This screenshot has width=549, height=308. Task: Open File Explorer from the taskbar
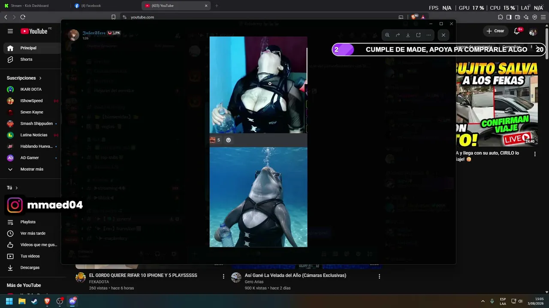click(x=22, y=301)
